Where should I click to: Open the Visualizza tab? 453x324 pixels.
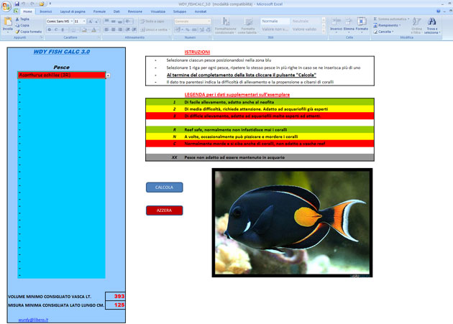(158, 11)
